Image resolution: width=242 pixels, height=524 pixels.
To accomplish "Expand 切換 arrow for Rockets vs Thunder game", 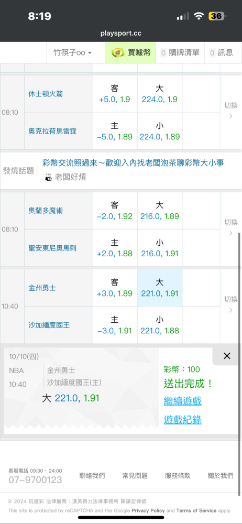I will pos(230,111).
